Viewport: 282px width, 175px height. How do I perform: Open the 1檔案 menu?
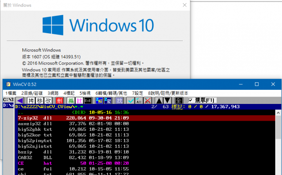click(11, 93)
